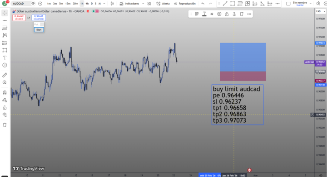The width and height of the screenshot is (327, 177).
Task: Click the red event marker on time axis
Action: tap(249, 170)
